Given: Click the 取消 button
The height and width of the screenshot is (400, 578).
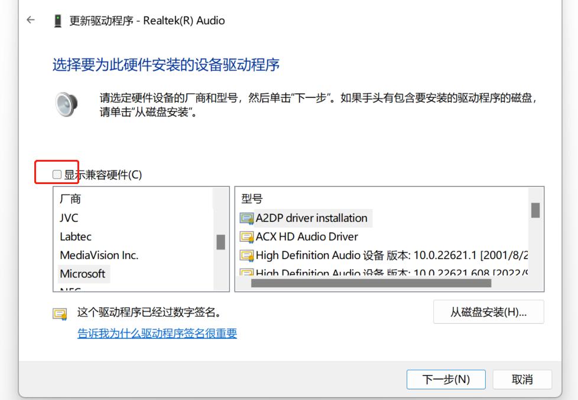Looking at the screenshot, I should pos(522,379).
